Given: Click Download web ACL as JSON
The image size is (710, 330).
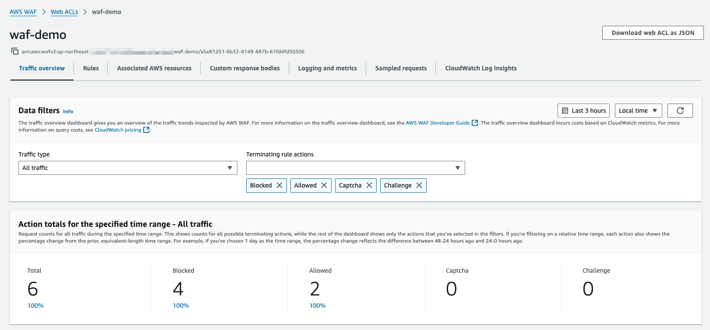Looking at the screenshot, I should click(653, 33).
